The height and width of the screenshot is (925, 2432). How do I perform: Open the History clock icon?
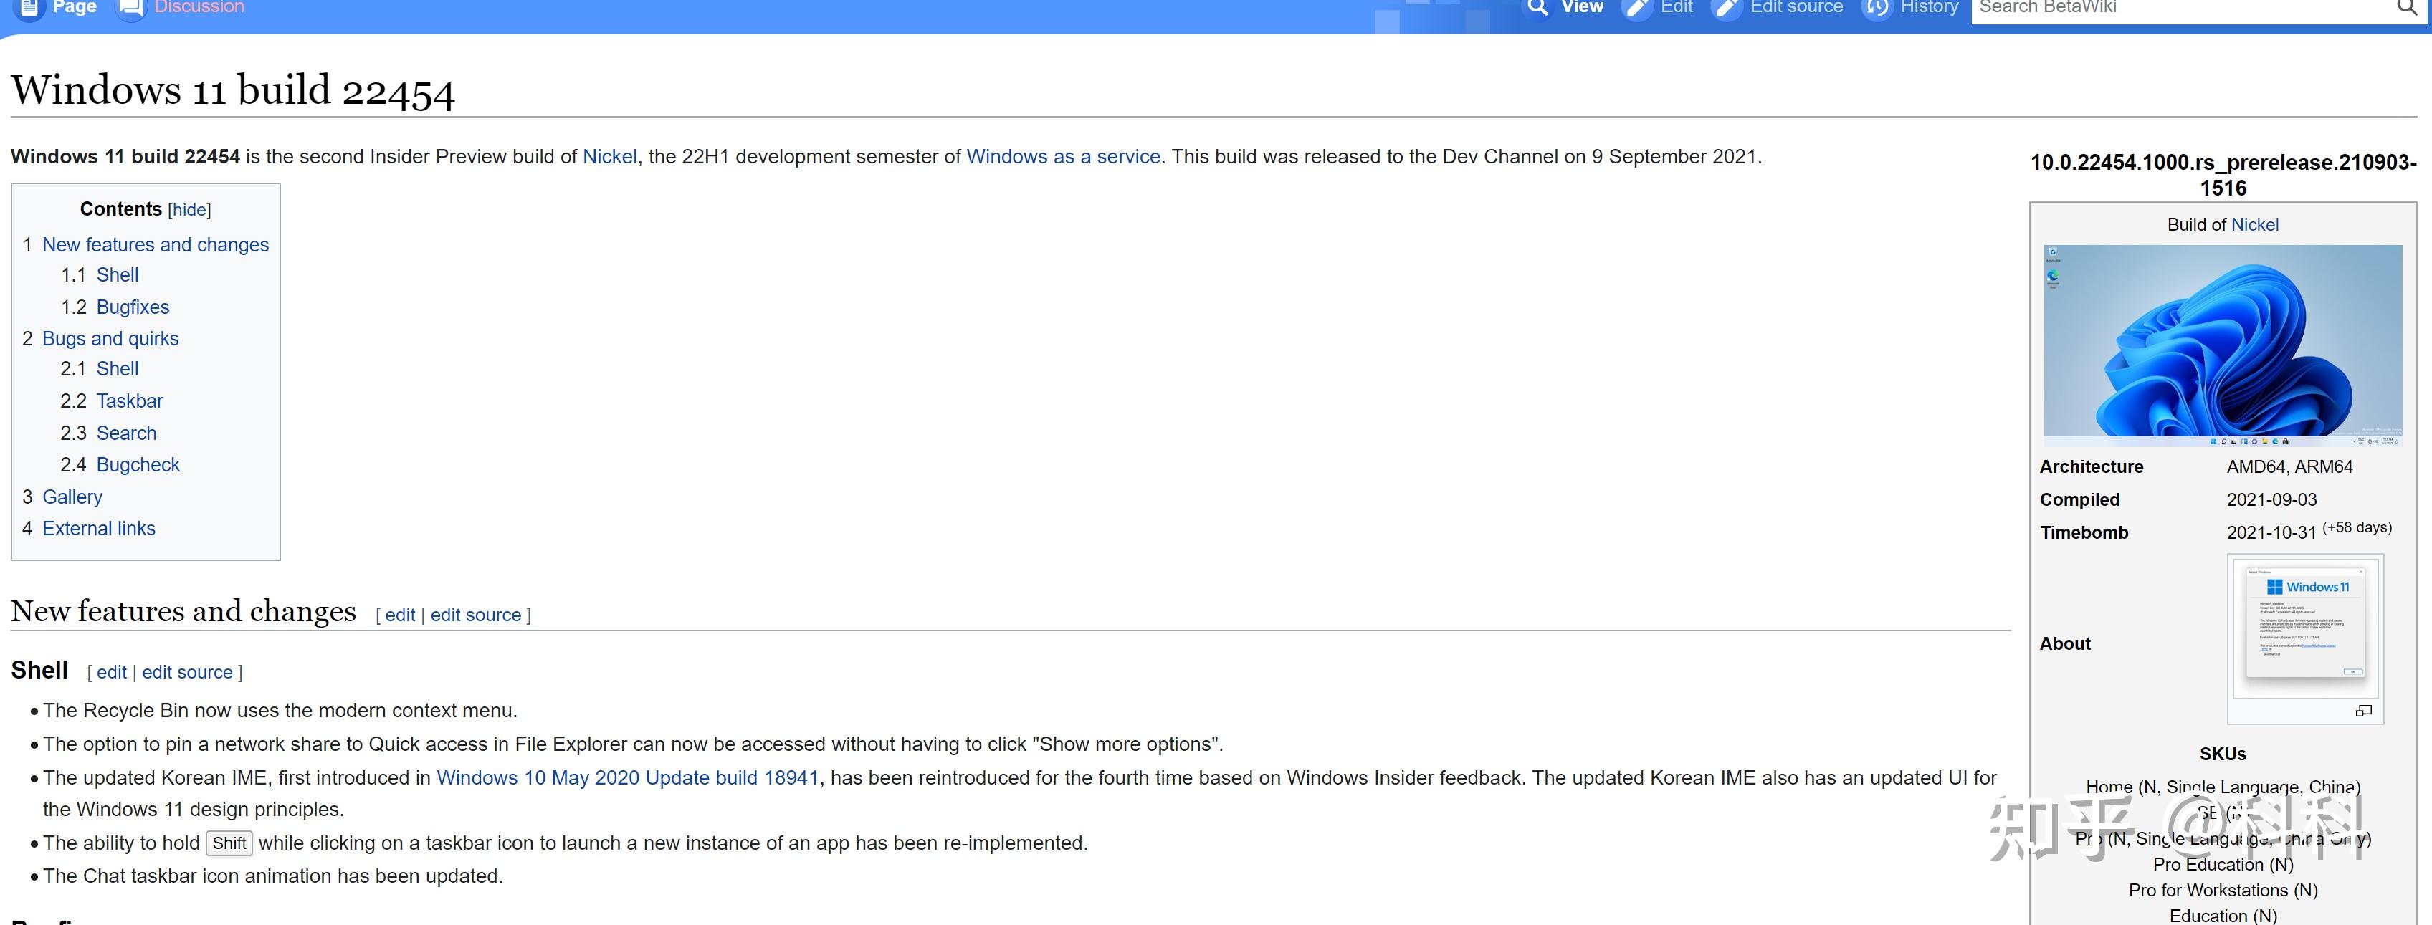pos(1877,9)
